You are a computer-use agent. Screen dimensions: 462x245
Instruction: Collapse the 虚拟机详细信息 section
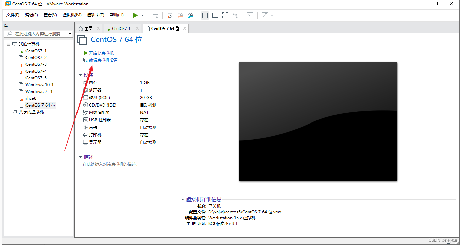click(183, 199)
